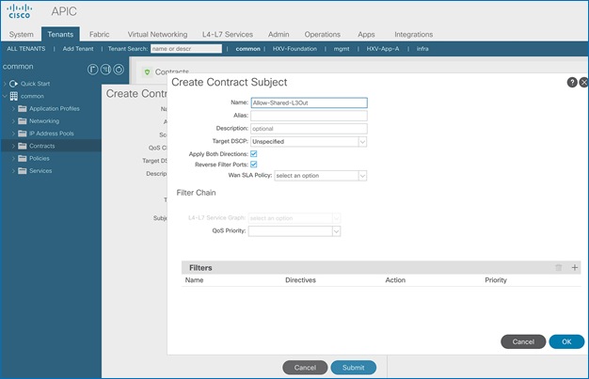Add a filter with the plus icon
The width and height of the screenshot is (589, 379).
(574, 267)
